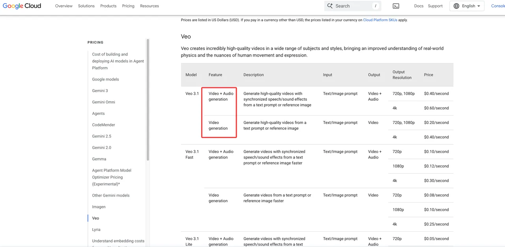
Task: Click the PRICING sidebar heading
Action: [x=95, y=42]
